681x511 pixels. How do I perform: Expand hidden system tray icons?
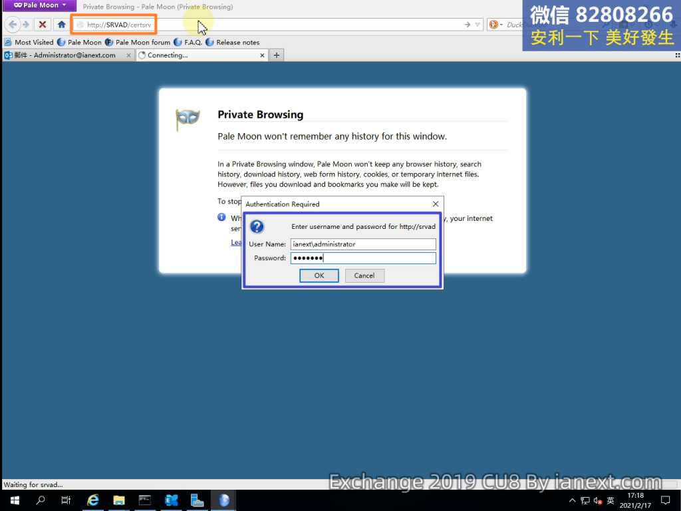(572, 500)
